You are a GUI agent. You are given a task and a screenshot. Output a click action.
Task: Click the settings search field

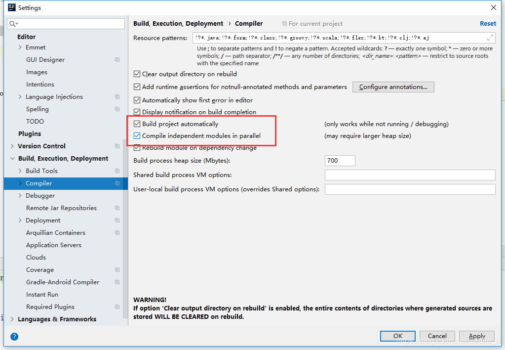(66, 24)
